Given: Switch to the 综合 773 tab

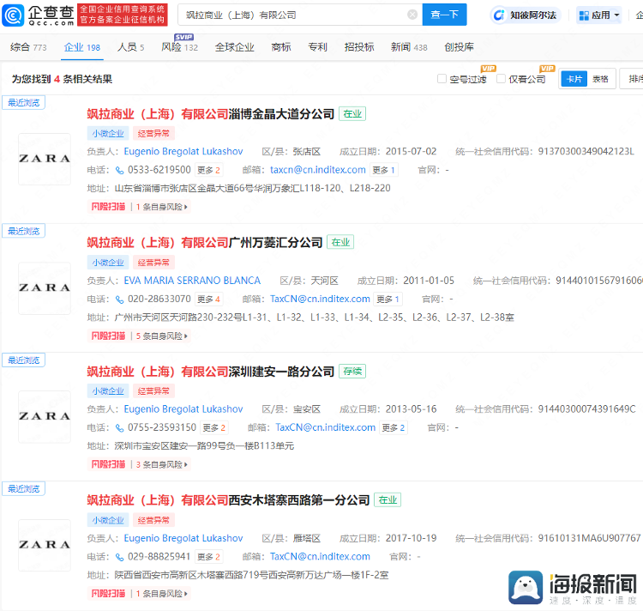Looking at the screenshot, I should [28, 47].
